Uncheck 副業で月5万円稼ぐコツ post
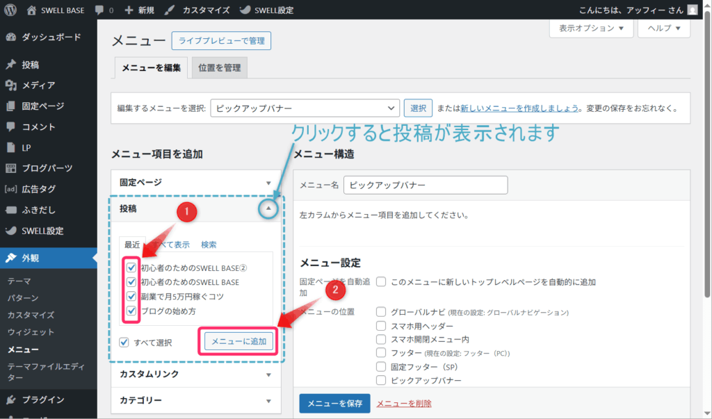The width and height of the screenshot is (712, 419). [x=131, y=297]
